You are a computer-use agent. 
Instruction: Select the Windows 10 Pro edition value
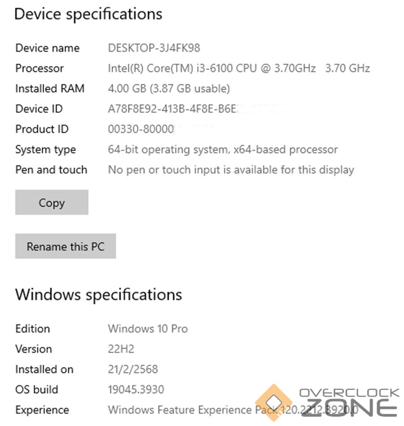(x=148, y=328)
